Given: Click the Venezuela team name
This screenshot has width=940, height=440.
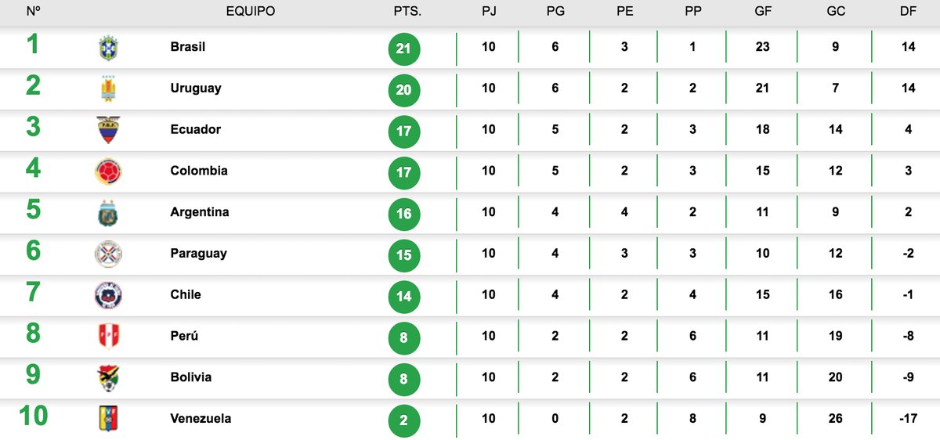Looking at the screenshot, I should pyautogui.click(x=201, y=419).
